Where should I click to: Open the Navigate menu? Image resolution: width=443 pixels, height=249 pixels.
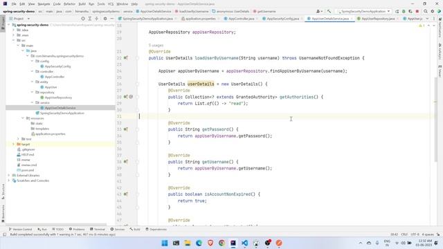coord(44,4)
